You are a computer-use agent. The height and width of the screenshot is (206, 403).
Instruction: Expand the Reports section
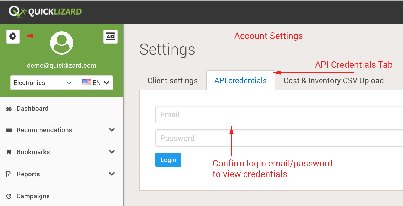(112, 174)
